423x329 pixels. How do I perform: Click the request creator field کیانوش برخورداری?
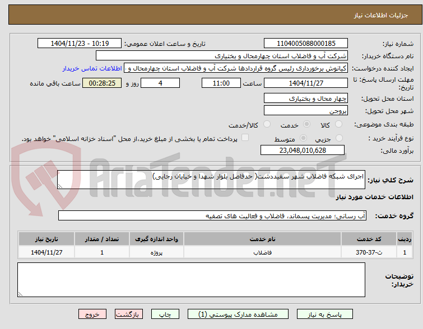(x=236, y=68)
